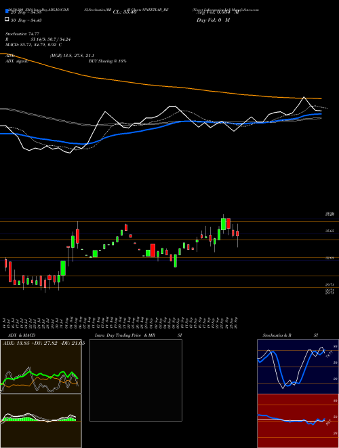Click the blue 20 Day EMA legend swatch

point(7,12)
